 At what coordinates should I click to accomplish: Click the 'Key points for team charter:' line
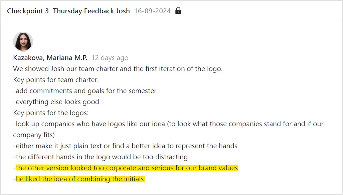pos(56,80)
